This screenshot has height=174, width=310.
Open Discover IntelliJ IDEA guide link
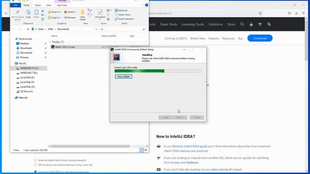point(189,146)
